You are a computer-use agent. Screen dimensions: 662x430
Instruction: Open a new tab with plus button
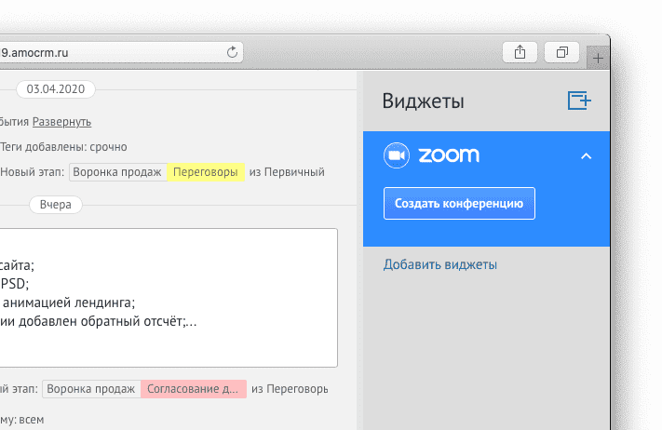coord(598,57)
